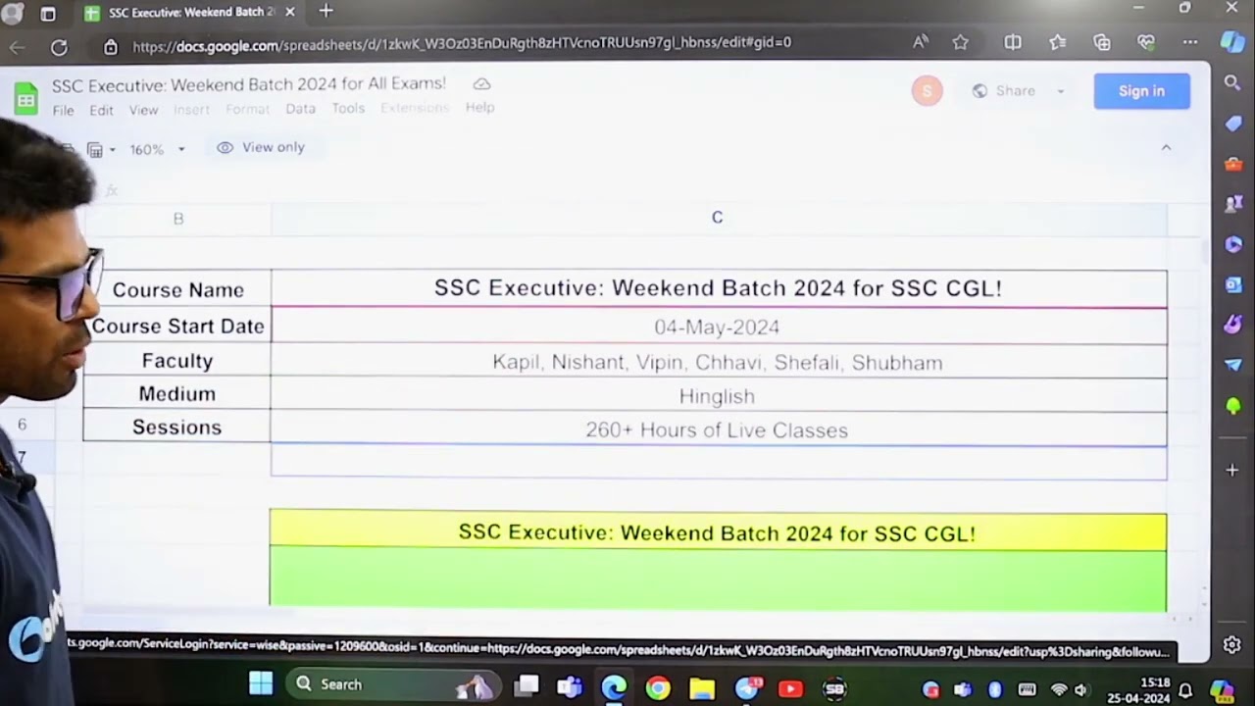This screenshot has width=1255, height=706.
Task: Click the Edge sidebar search icon
Action: pyautogui.click(x=1232, y=83)
